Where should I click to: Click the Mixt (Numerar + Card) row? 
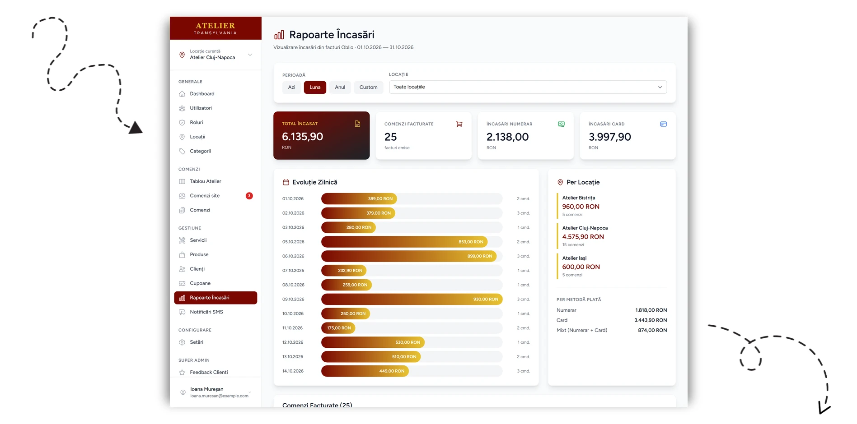612,330
